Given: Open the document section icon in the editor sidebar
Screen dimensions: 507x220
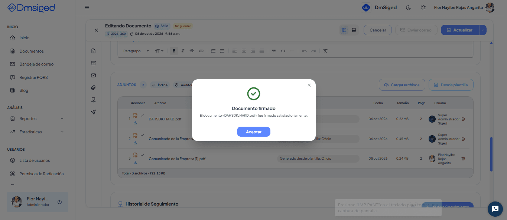Looking at the screenshot, I should (94, 51).
